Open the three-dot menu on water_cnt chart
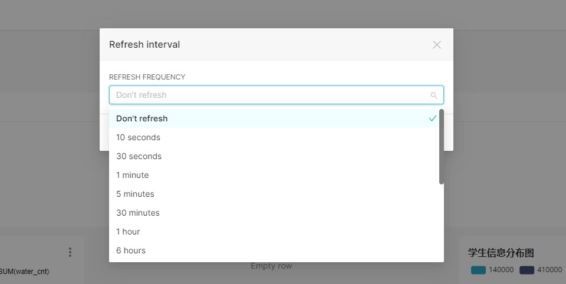This screenshot has width=566, height=284. 70,252
